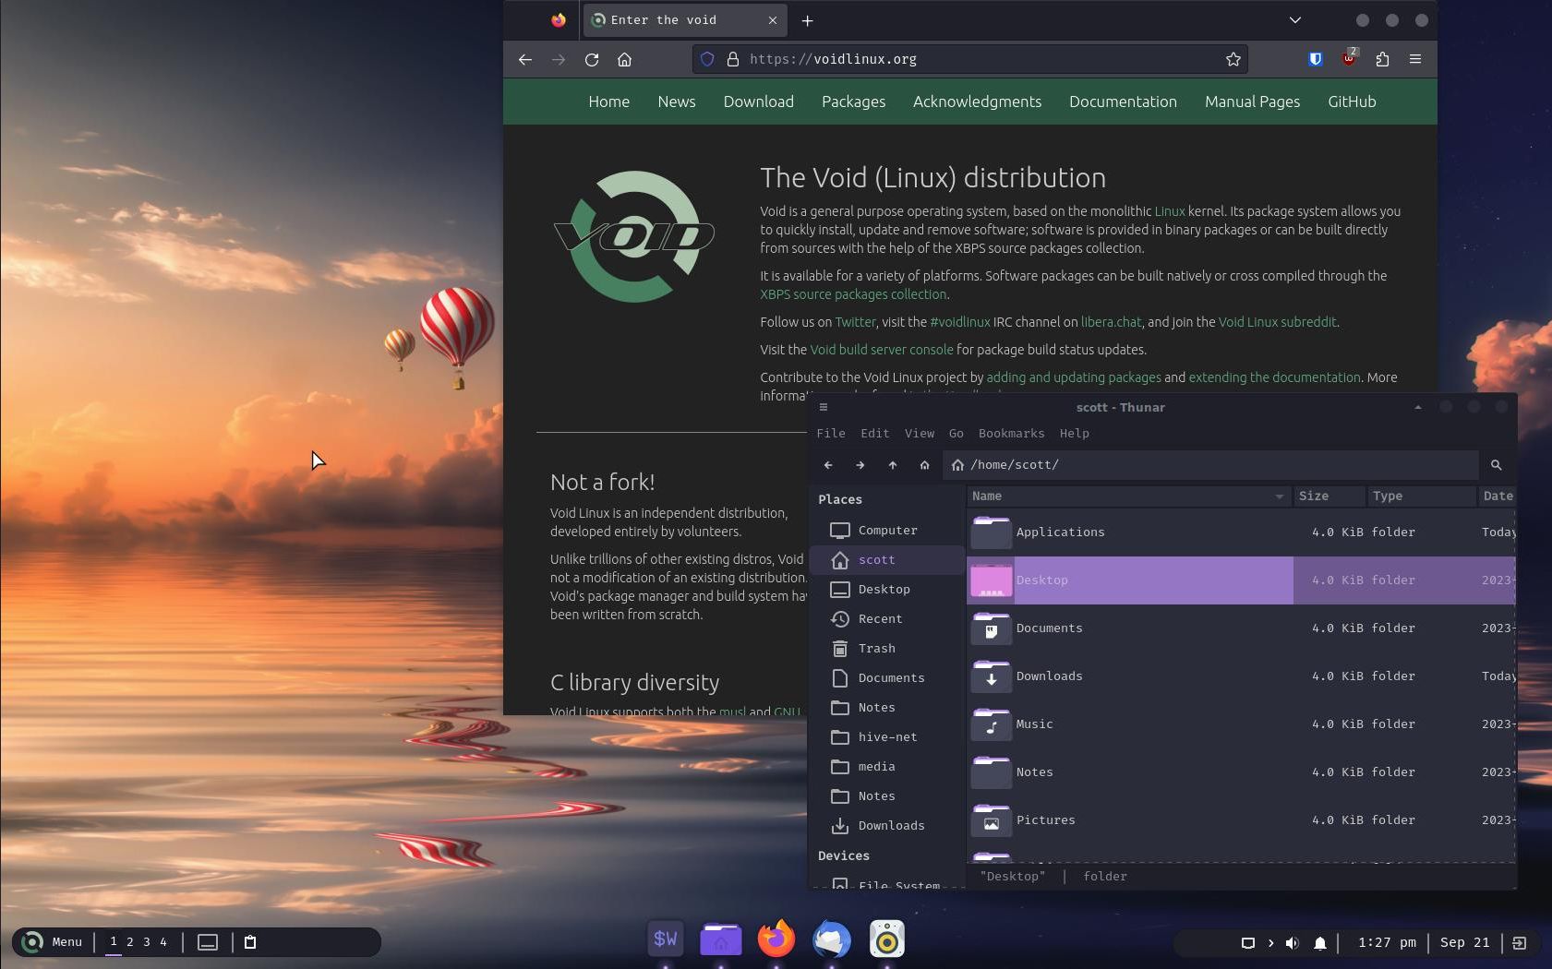Search files in Thunar
This screenshot has height=969, width=1552.
(x=1496, y=465)
